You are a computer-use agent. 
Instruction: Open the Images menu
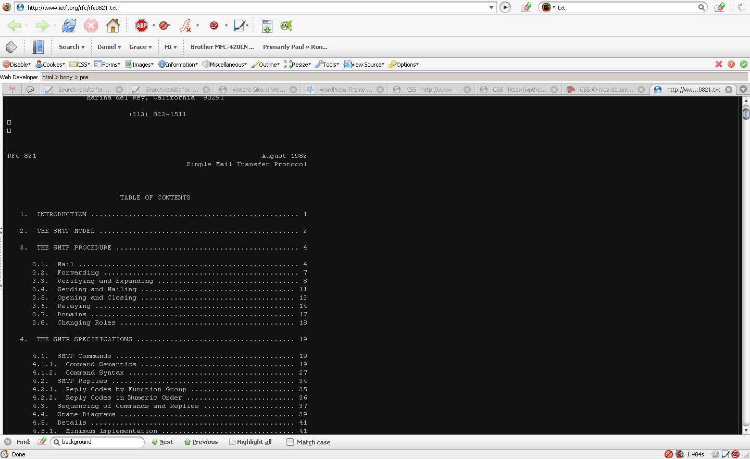(x=140, y=65)
